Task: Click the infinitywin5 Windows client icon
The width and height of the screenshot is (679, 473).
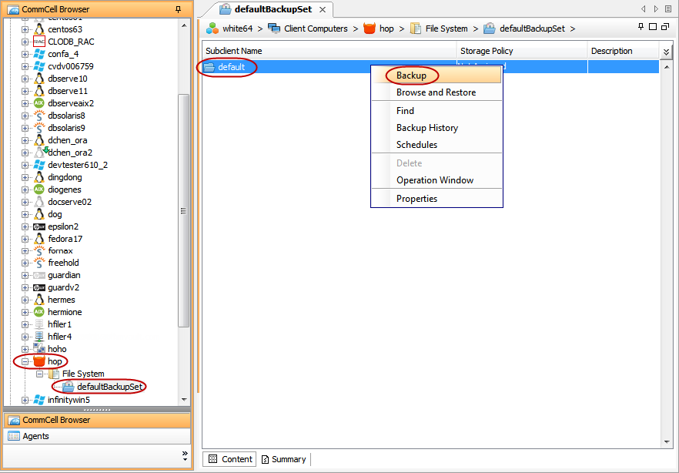Action: (x=38, y=399)
